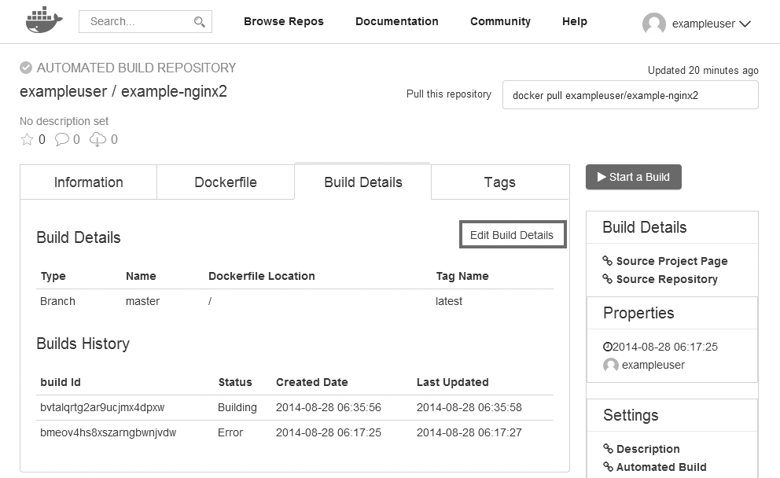Click the Docker whale logo

point(43,21)
